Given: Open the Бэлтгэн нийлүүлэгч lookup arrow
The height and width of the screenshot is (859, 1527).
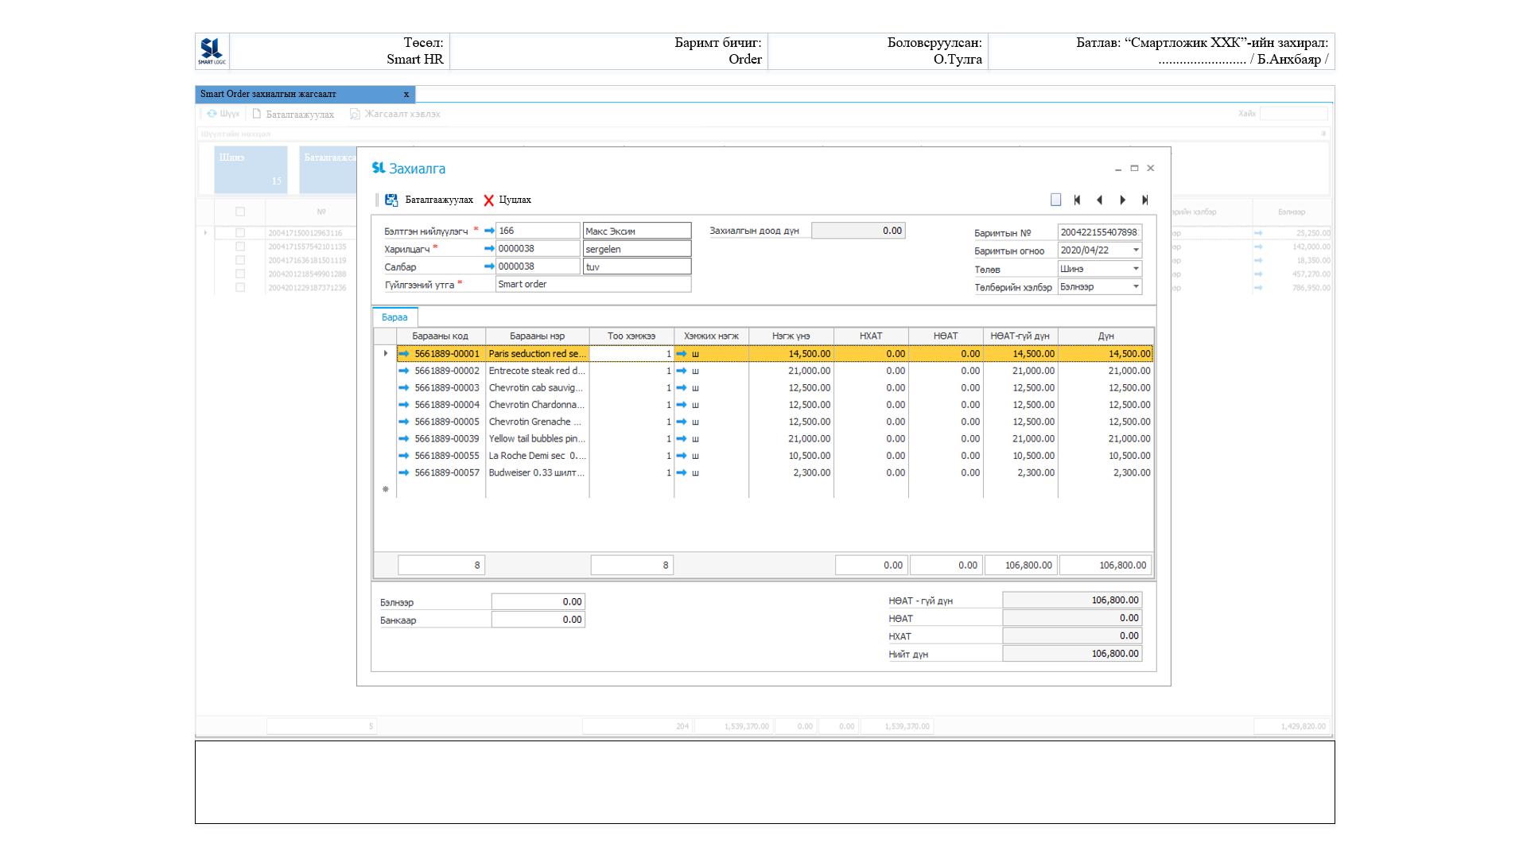Looking at the screenshot, I should 489,231.
